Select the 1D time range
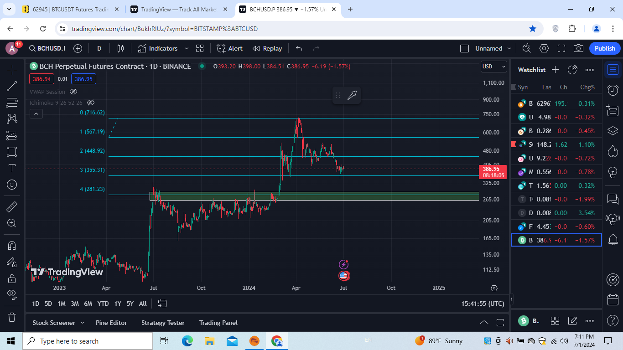Screen dimensions: 623x350 click(x=36, y=304)
